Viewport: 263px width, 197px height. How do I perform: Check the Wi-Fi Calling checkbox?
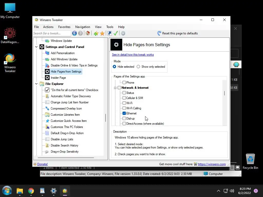(x=124, y=108)
